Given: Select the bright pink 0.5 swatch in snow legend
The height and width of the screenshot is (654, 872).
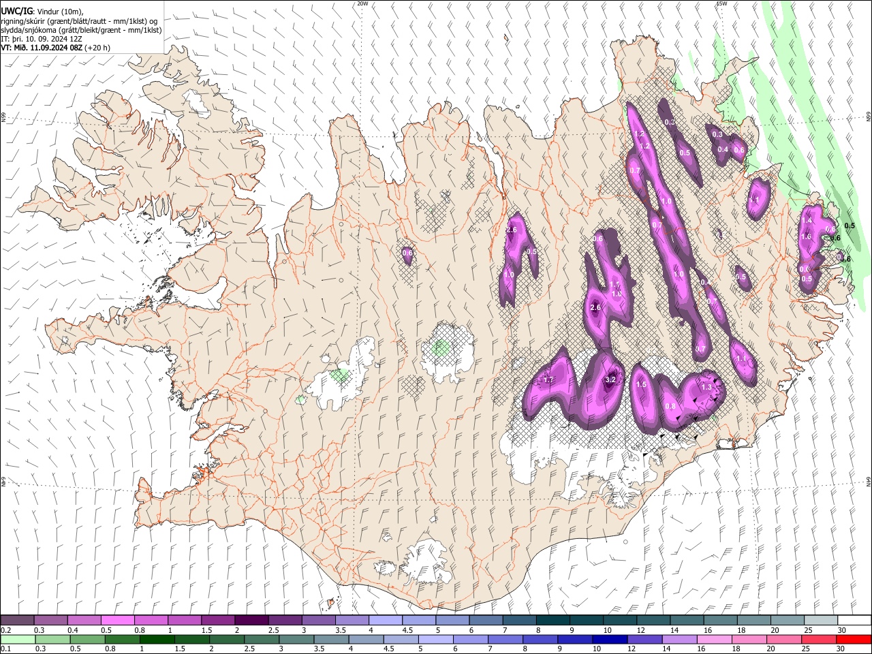Looking at the screenshot, I should (117, 620).
